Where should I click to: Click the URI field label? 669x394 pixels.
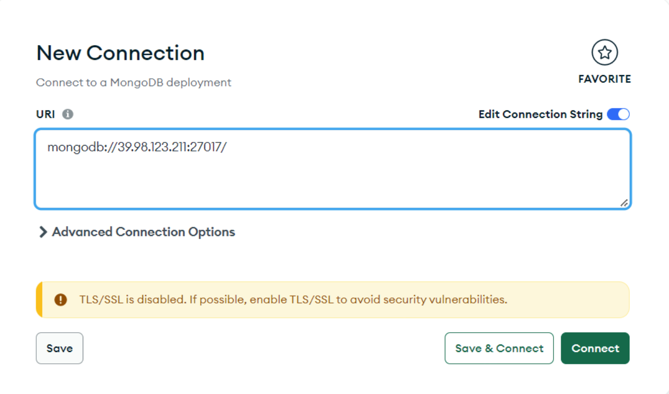tap(46, 114)
